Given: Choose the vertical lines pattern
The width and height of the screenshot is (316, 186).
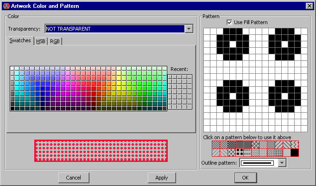Looking at the screenshot, I should click(x=247, y=144).
